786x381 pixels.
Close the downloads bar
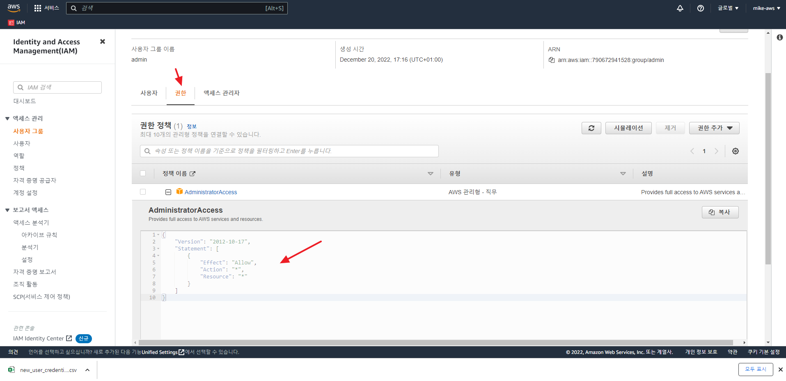coord(781,370)
